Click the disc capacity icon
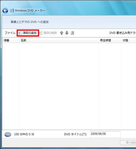The image size is (136, 149). click(x=8, y=135)
